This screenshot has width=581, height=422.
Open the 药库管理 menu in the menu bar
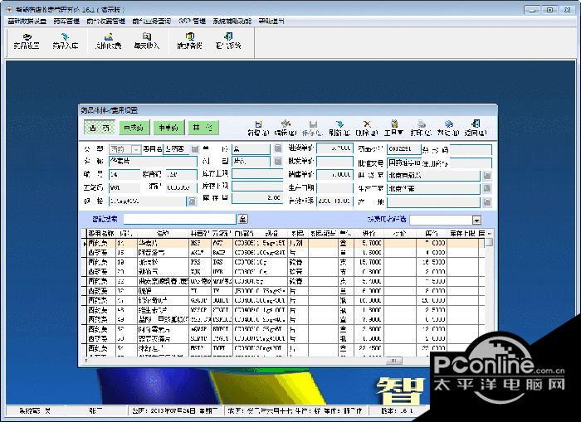pos(64,20)
